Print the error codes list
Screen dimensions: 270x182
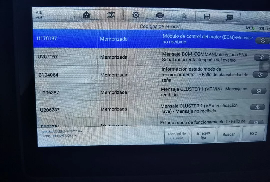[x=160, y=16]
